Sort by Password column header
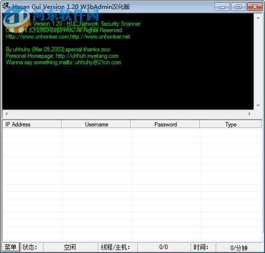 tap(165, 125)
